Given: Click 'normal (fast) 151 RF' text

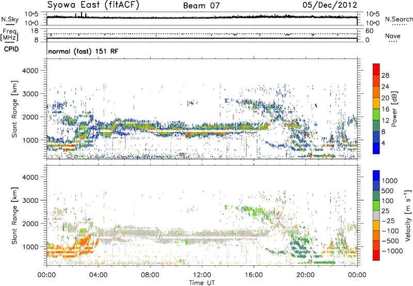Looking at the screenshot, I should tap(83, 51).
